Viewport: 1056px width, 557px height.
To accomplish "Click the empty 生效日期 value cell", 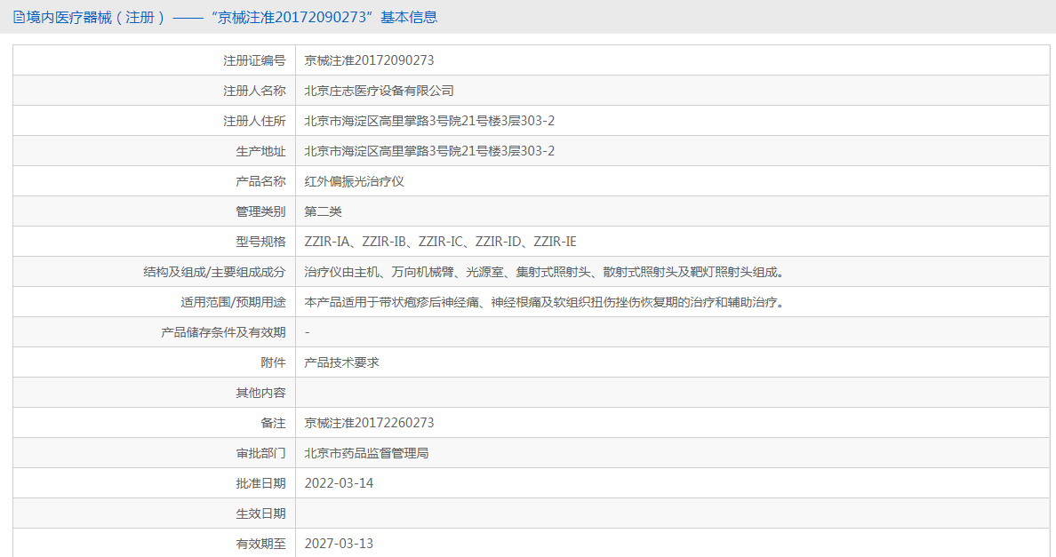I will pyautogui.click(x=533, y=513).
